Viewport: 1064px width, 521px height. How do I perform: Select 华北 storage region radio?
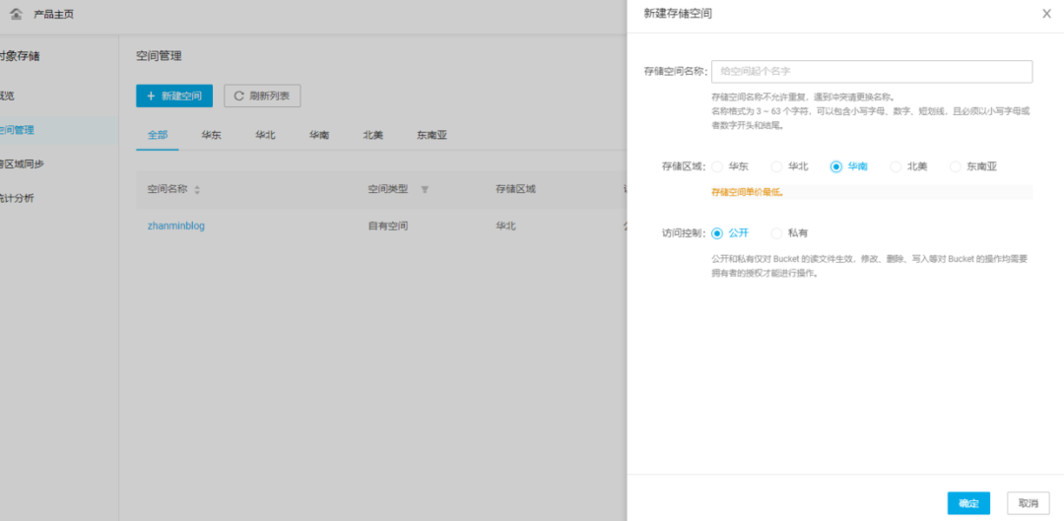click(777, 166)
